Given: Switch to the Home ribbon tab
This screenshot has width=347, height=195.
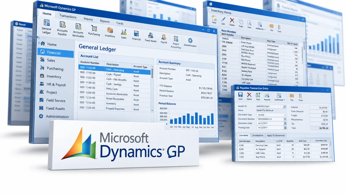Looking at the screenshot, I should [47, 14].
